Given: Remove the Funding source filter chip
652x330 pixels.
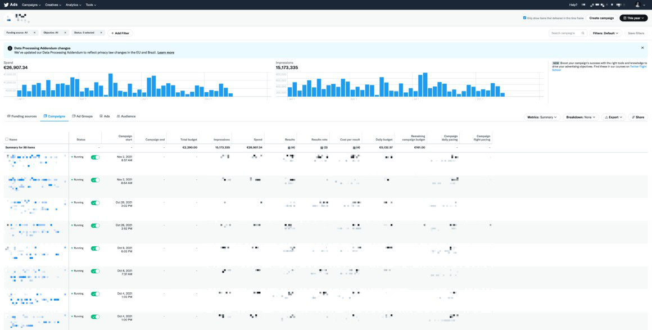Looking at the screenshot, I should (34, 33).
